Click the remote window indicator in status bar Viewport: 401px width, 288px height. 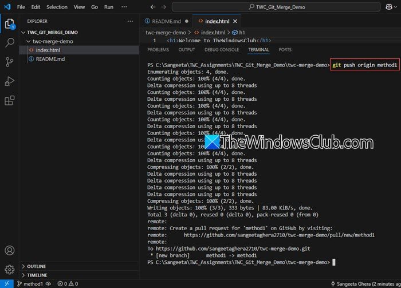(x=5, y=283)
